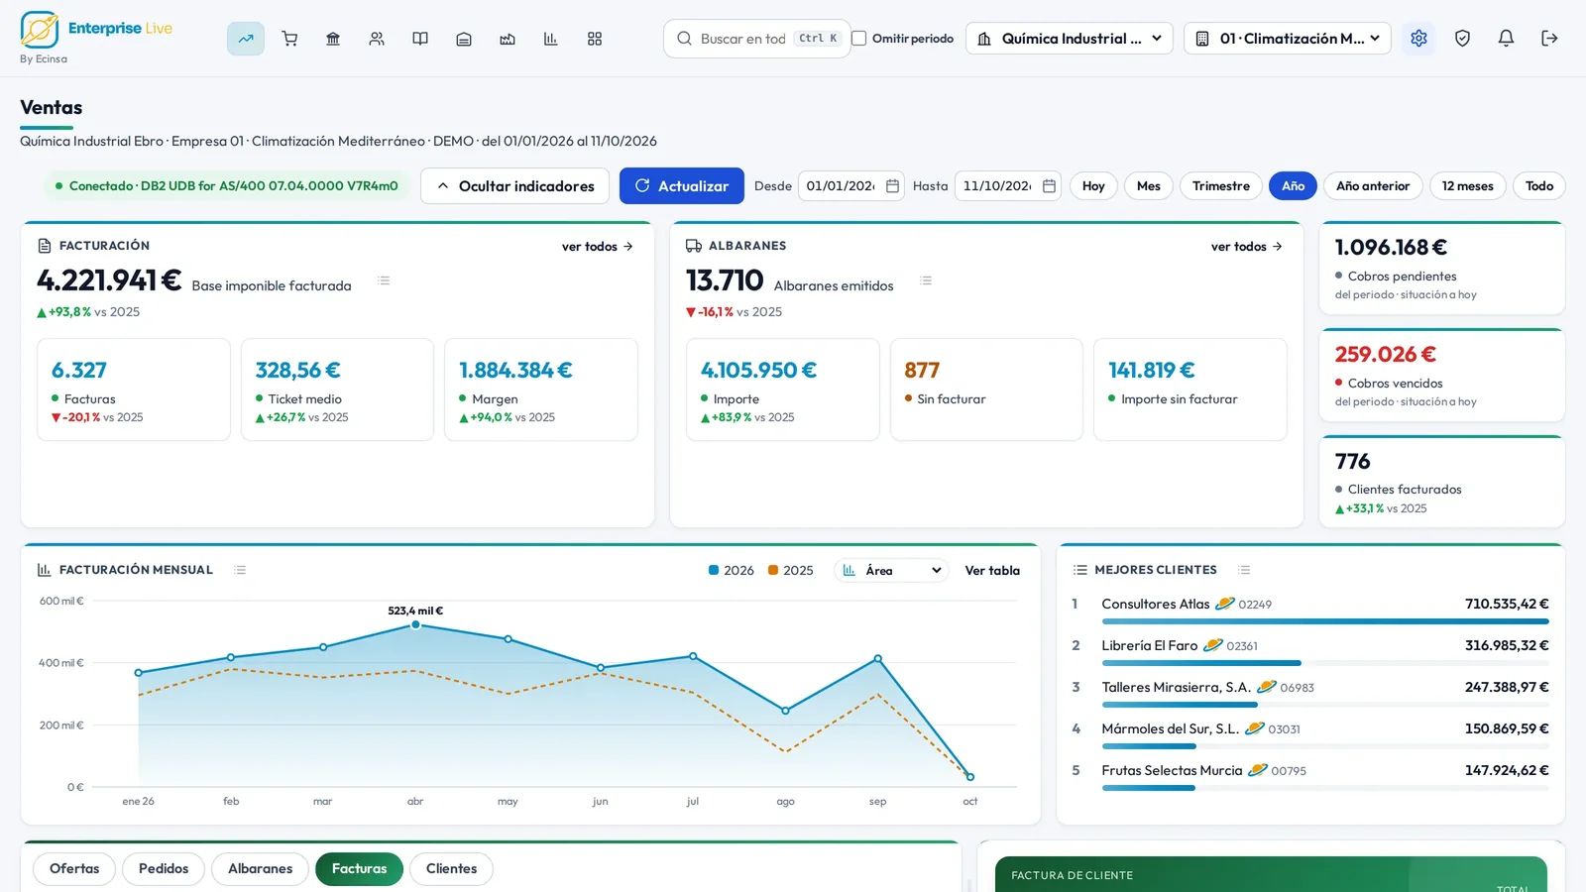
Task: Open the Albaranes card options menu icon
Action: point(926,280)
